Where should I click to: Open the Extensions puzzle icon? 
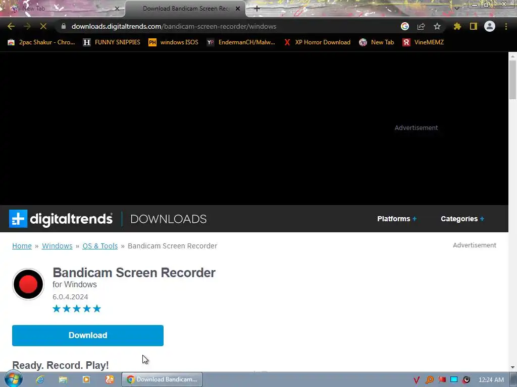(457, 26)
